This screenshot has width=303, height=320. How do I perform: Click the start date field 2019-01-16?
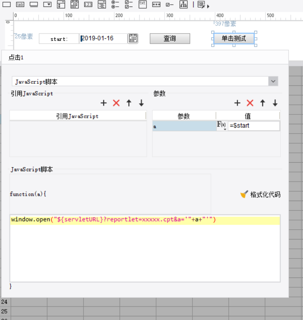click(103, 38)
